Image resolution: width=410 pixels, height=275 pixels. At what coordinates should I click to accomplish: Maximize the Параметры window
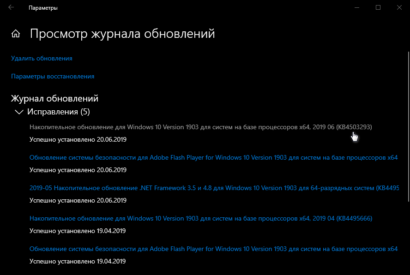(378, 8)
